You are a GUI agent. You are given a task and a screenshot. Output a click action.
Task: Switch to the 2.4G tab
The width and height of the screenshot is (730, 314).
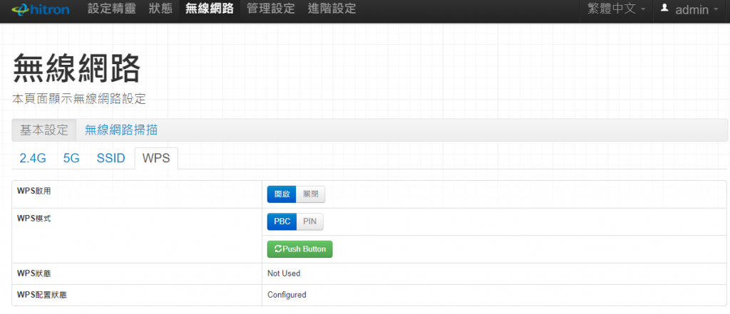[x=33, y=158]
